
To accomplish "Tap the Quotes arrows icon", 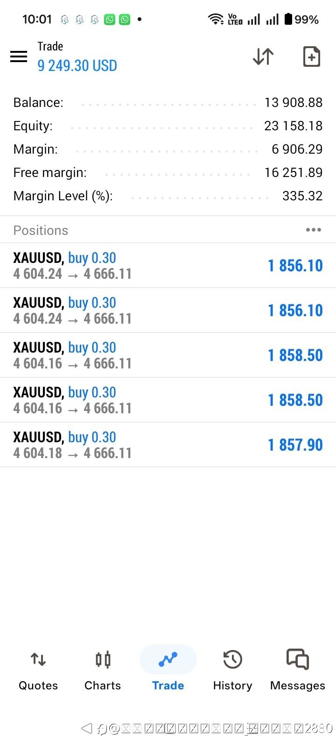I will coord(38,659).
